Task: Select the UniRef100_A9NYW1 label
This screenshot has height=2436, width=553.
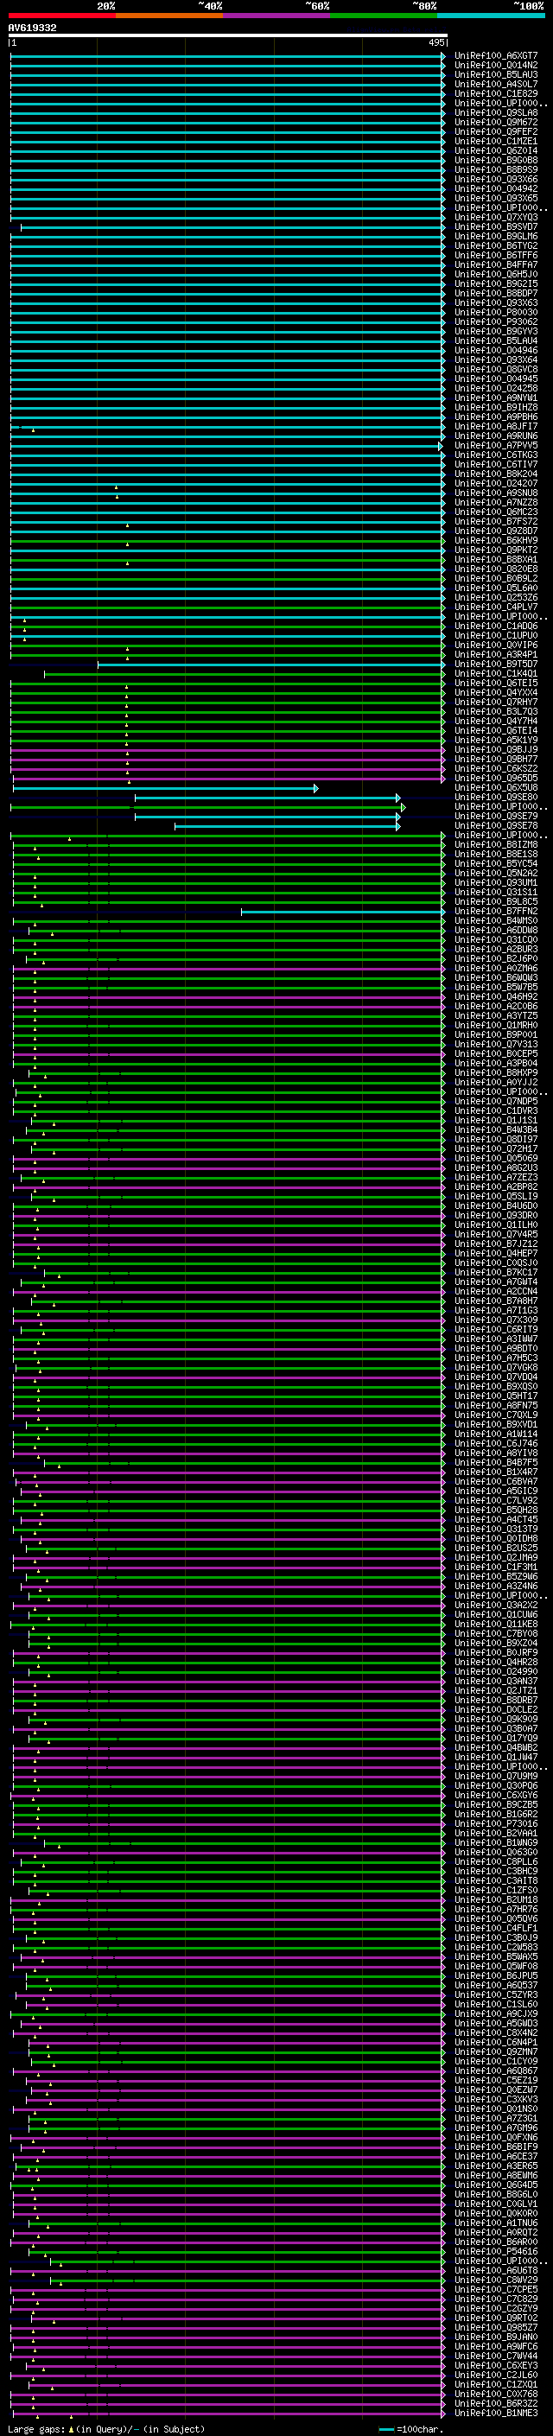Action: (496, 398)
